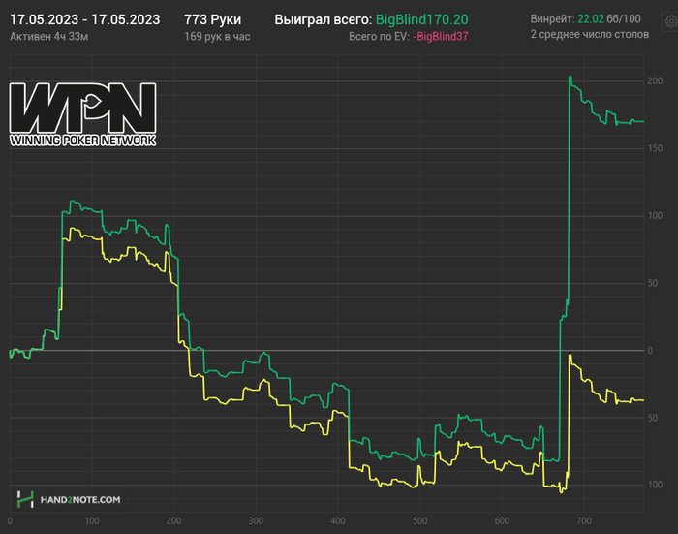Click the 700 label on horizontal axis
This screenshot has height=534, width=678.
[x=584, y=520]
